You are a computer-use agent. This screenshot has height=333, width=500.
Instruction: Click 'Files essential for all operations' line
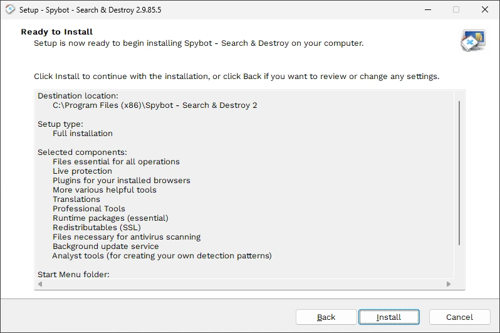pyautogui.click(x=116, y=162)
